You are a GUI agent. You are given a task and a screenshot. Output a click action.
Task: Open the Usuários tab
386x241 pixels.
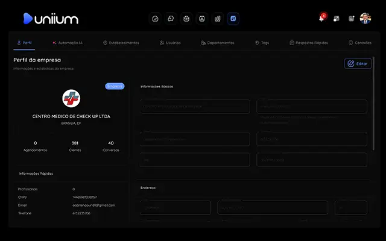point(170,43)
